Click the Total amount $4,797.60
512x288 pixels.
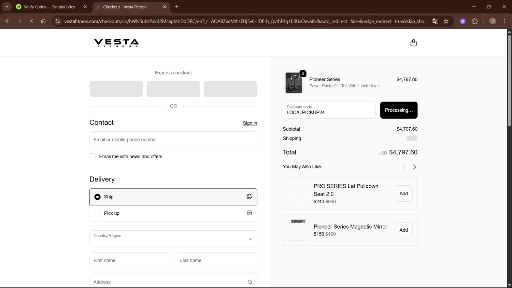coord(403,152)
